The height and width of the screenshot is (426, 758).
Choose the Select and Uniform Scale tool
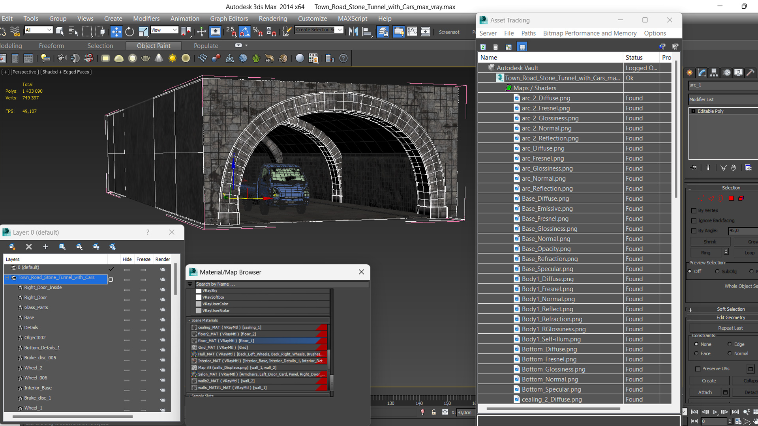tap(143, 32)
